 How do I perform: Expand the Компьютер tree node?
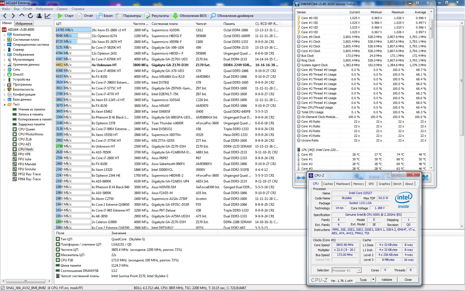point(4,35)
